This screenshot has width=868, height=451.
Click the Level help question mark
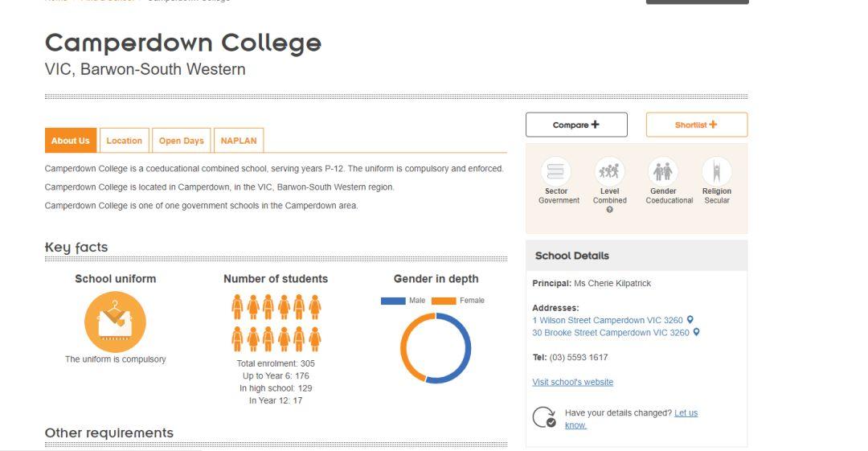[x=609, y=210]
